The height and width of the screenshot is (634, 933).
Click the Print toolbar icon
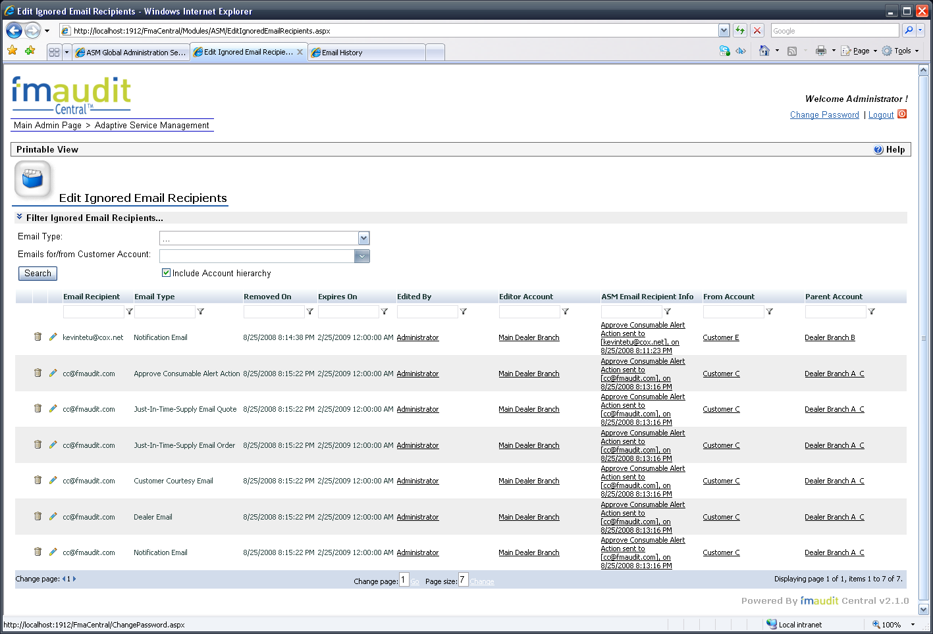[x=820, y=51]
